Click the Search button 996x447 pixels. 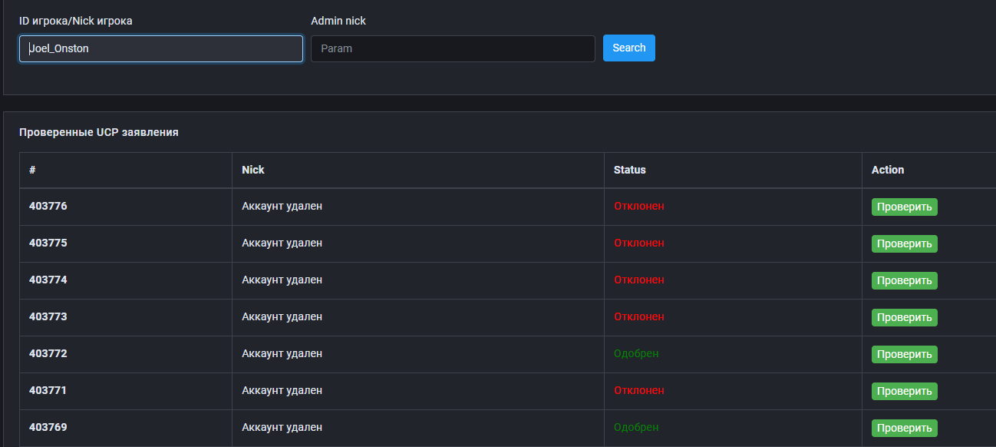coord(628,48)
